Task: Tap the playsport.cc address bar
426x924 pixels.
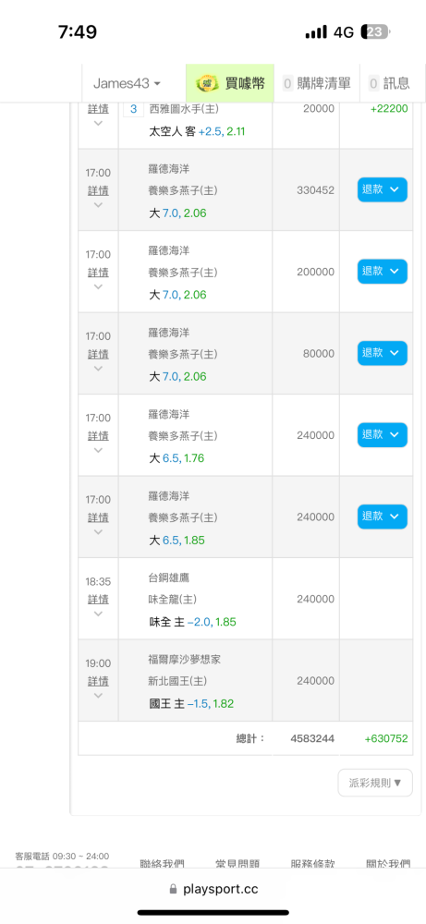Action: [213, 889]
